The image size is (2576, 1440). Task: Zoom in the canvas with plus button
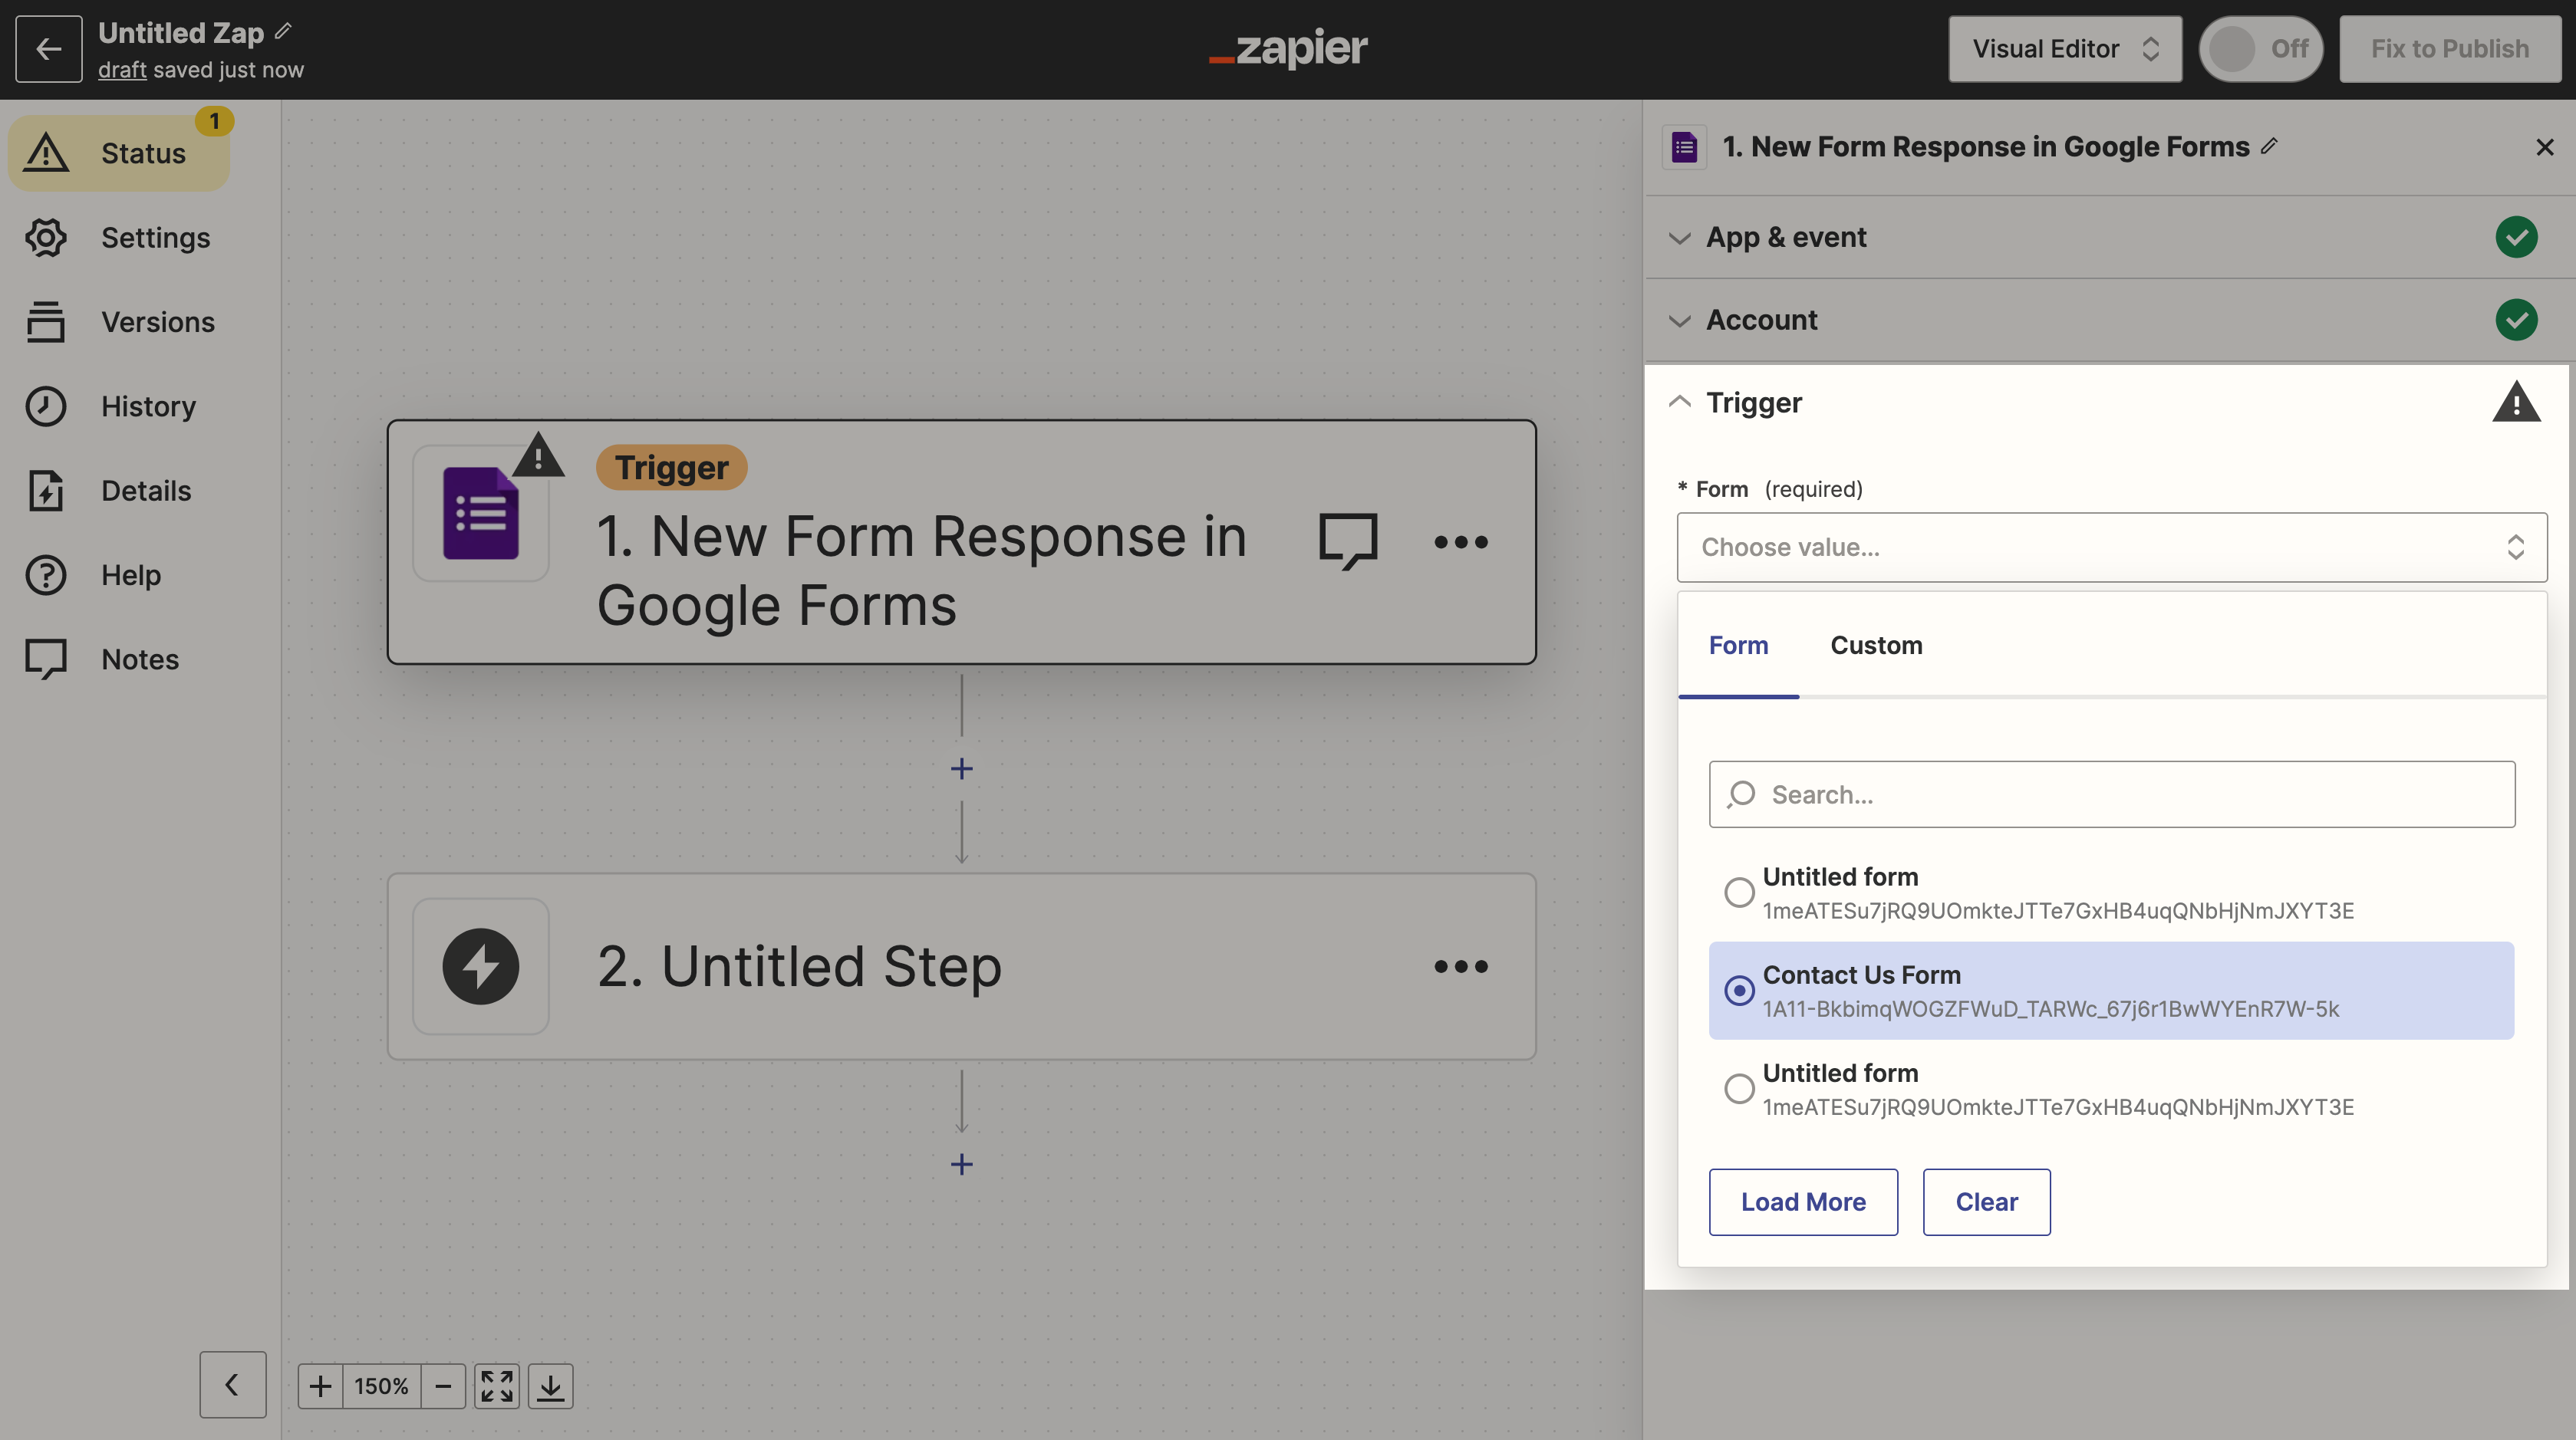(320, 1386)
